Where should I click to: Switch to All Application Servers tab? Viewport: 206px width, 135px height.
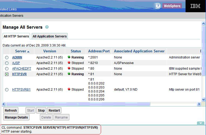(x=50, y=36)
